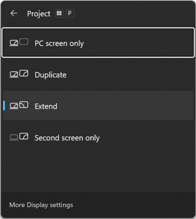
Task: Open More Display settings
Action: [x=41, y=205]
